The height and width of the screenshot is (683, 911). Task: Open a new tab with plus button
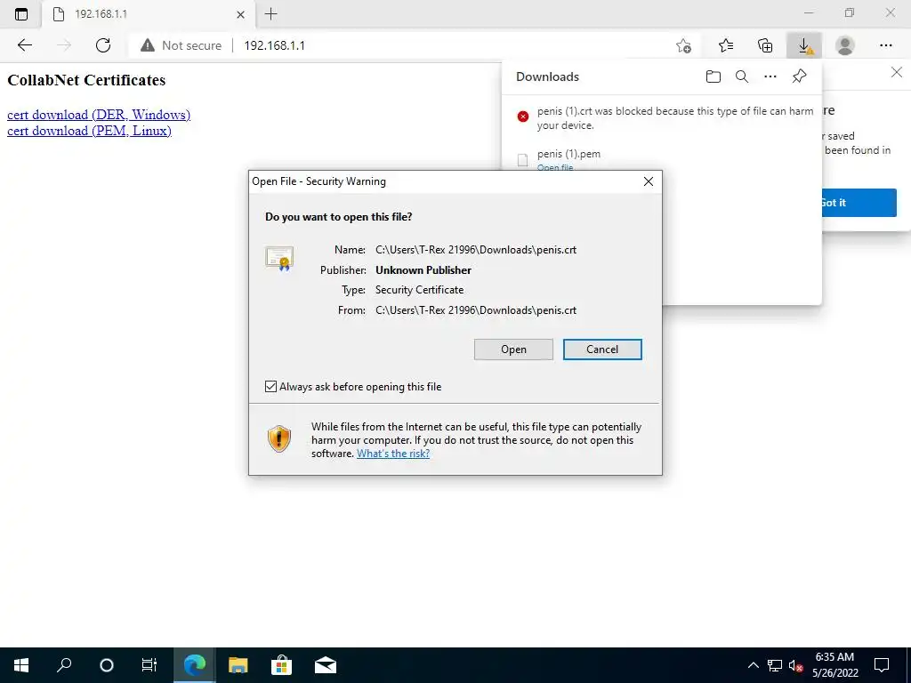click(270, 14)
